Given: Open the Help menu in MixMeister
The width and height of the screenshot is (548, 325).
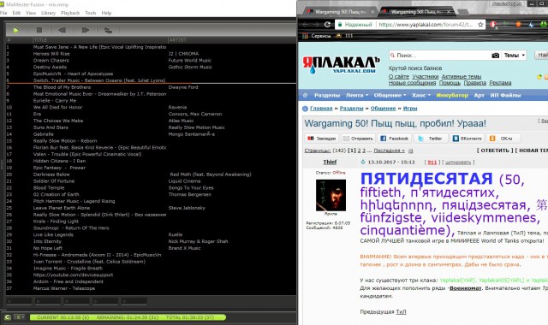Looking at the screenshot, I should 106,13.
